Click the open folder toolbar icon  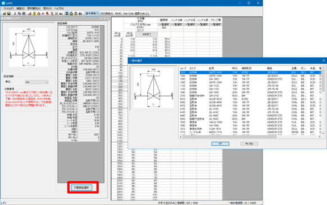[x=4, y=14]
